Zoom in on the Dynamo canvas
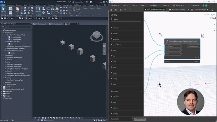The height and width of the screenshot is (122, 217). [x=214, y=24]
